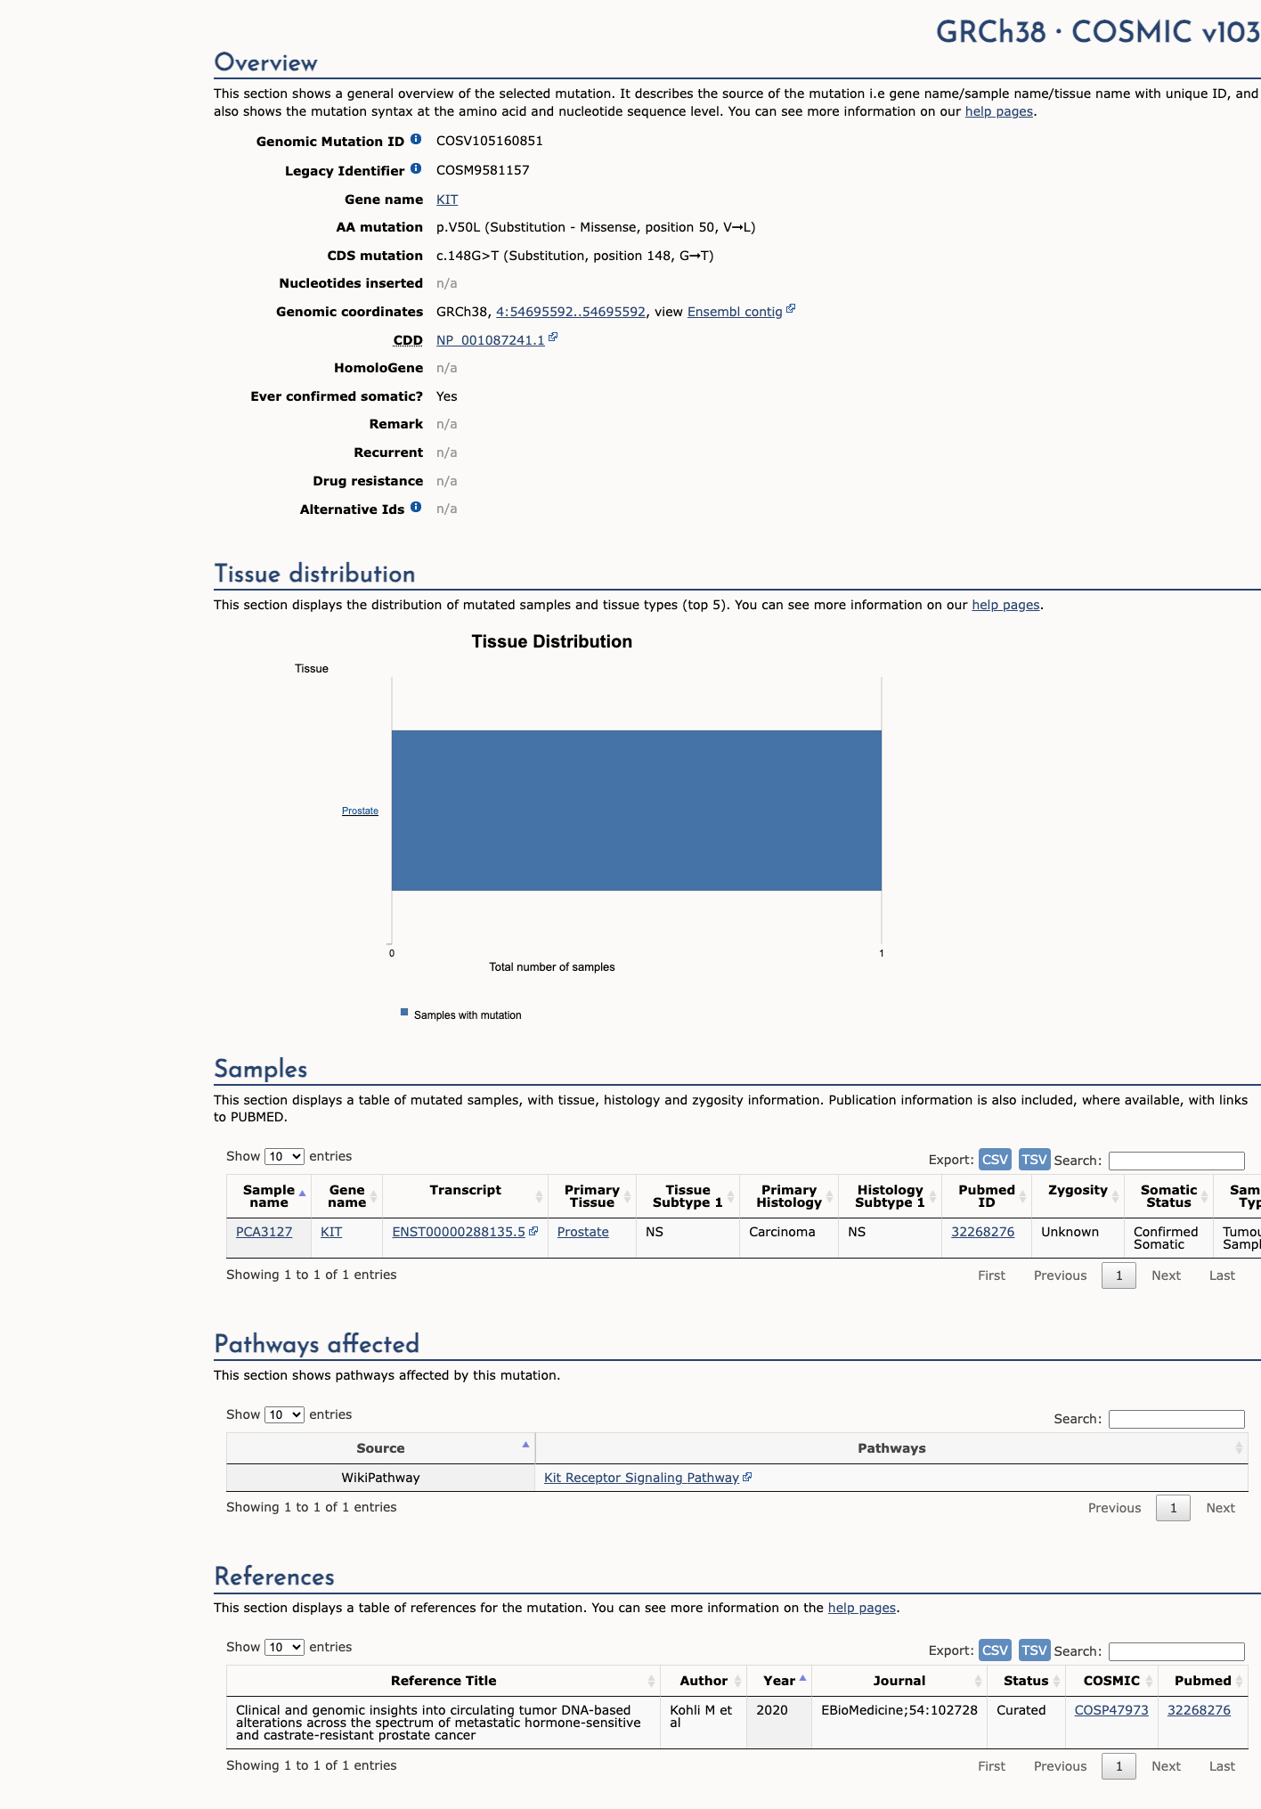The width and height of the screenshot is (1261, 1809).
Task: Open help pages link in Tissue distribution section
Action: point(1005,605)
